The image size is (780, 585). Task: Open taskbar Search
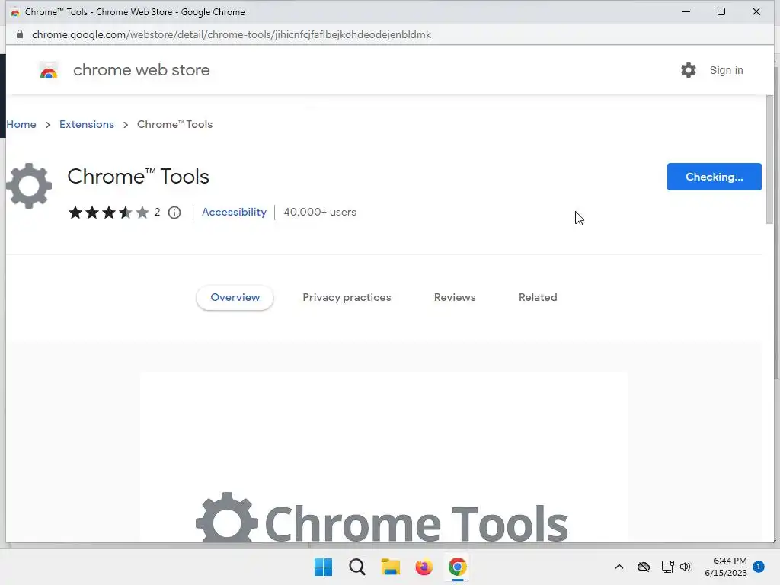tap(357, 567)
